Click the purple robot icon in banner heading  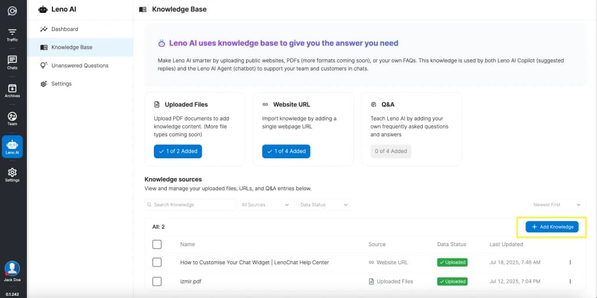point(161,43)
